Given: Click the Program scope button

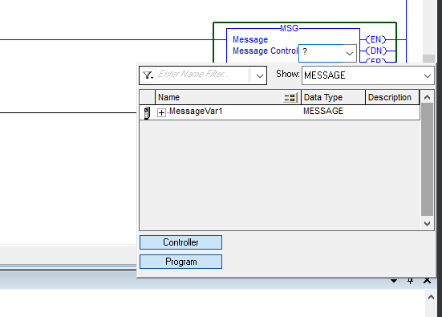Looking at the screenshot, I should (180, 262).
